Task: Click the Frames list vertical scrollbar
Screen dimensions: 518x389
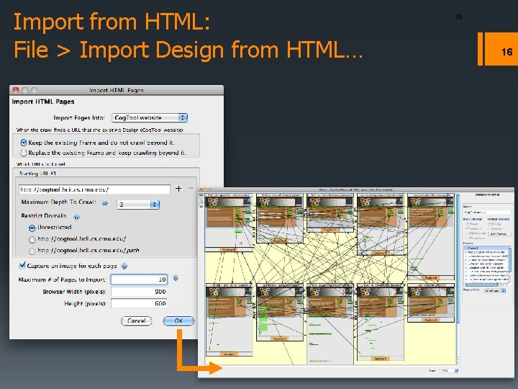Action: click(x=509, y=261)
